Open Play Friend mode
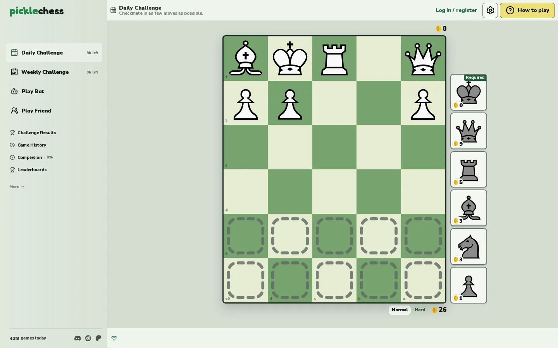This screenshot has width=558, height=348. click(x=54, y=111)
